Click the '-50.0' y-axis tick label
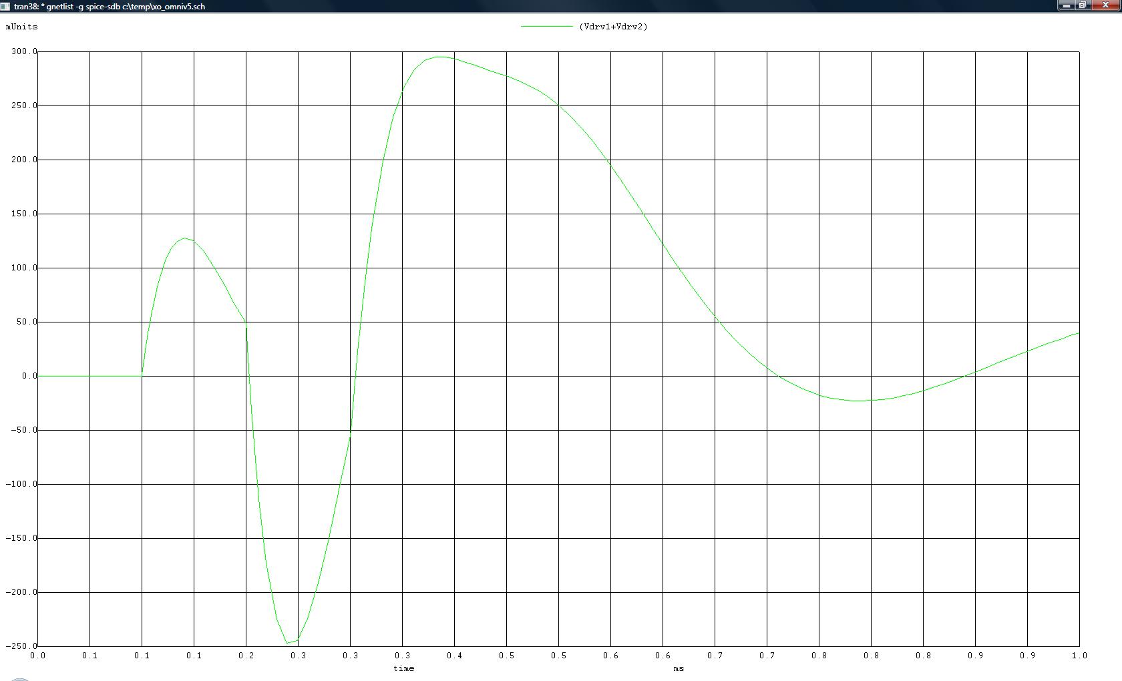This screenshot has height=681, width=1122. pos(23,430)
